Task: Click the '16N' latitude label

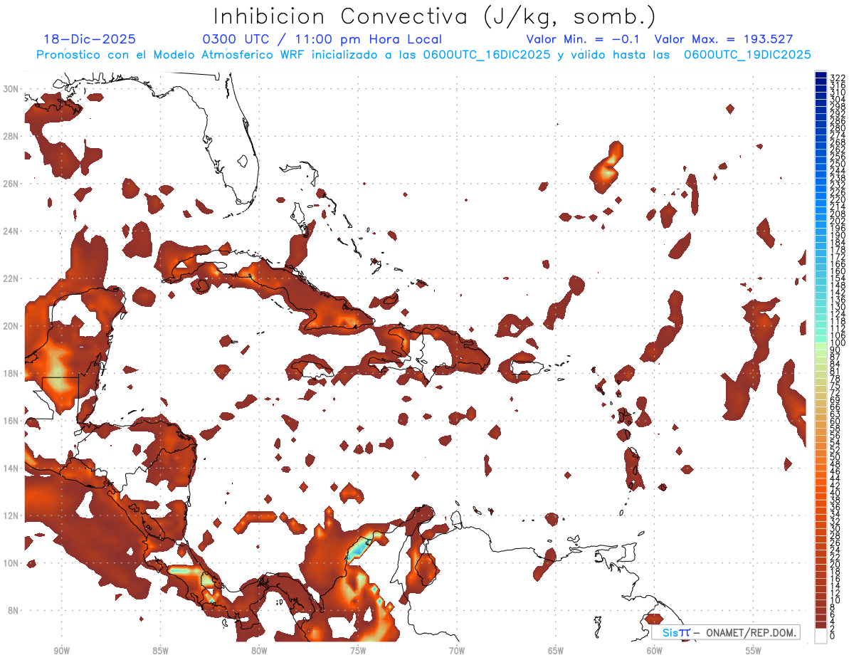Action: [12, 421]
